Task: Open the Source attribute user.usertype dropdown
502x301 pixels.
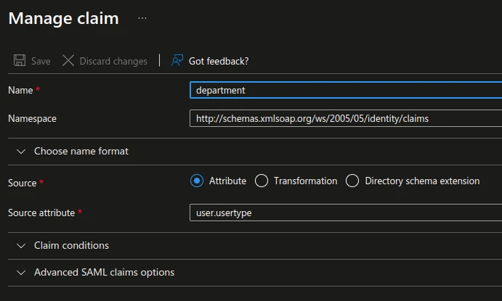Action: 346,213
